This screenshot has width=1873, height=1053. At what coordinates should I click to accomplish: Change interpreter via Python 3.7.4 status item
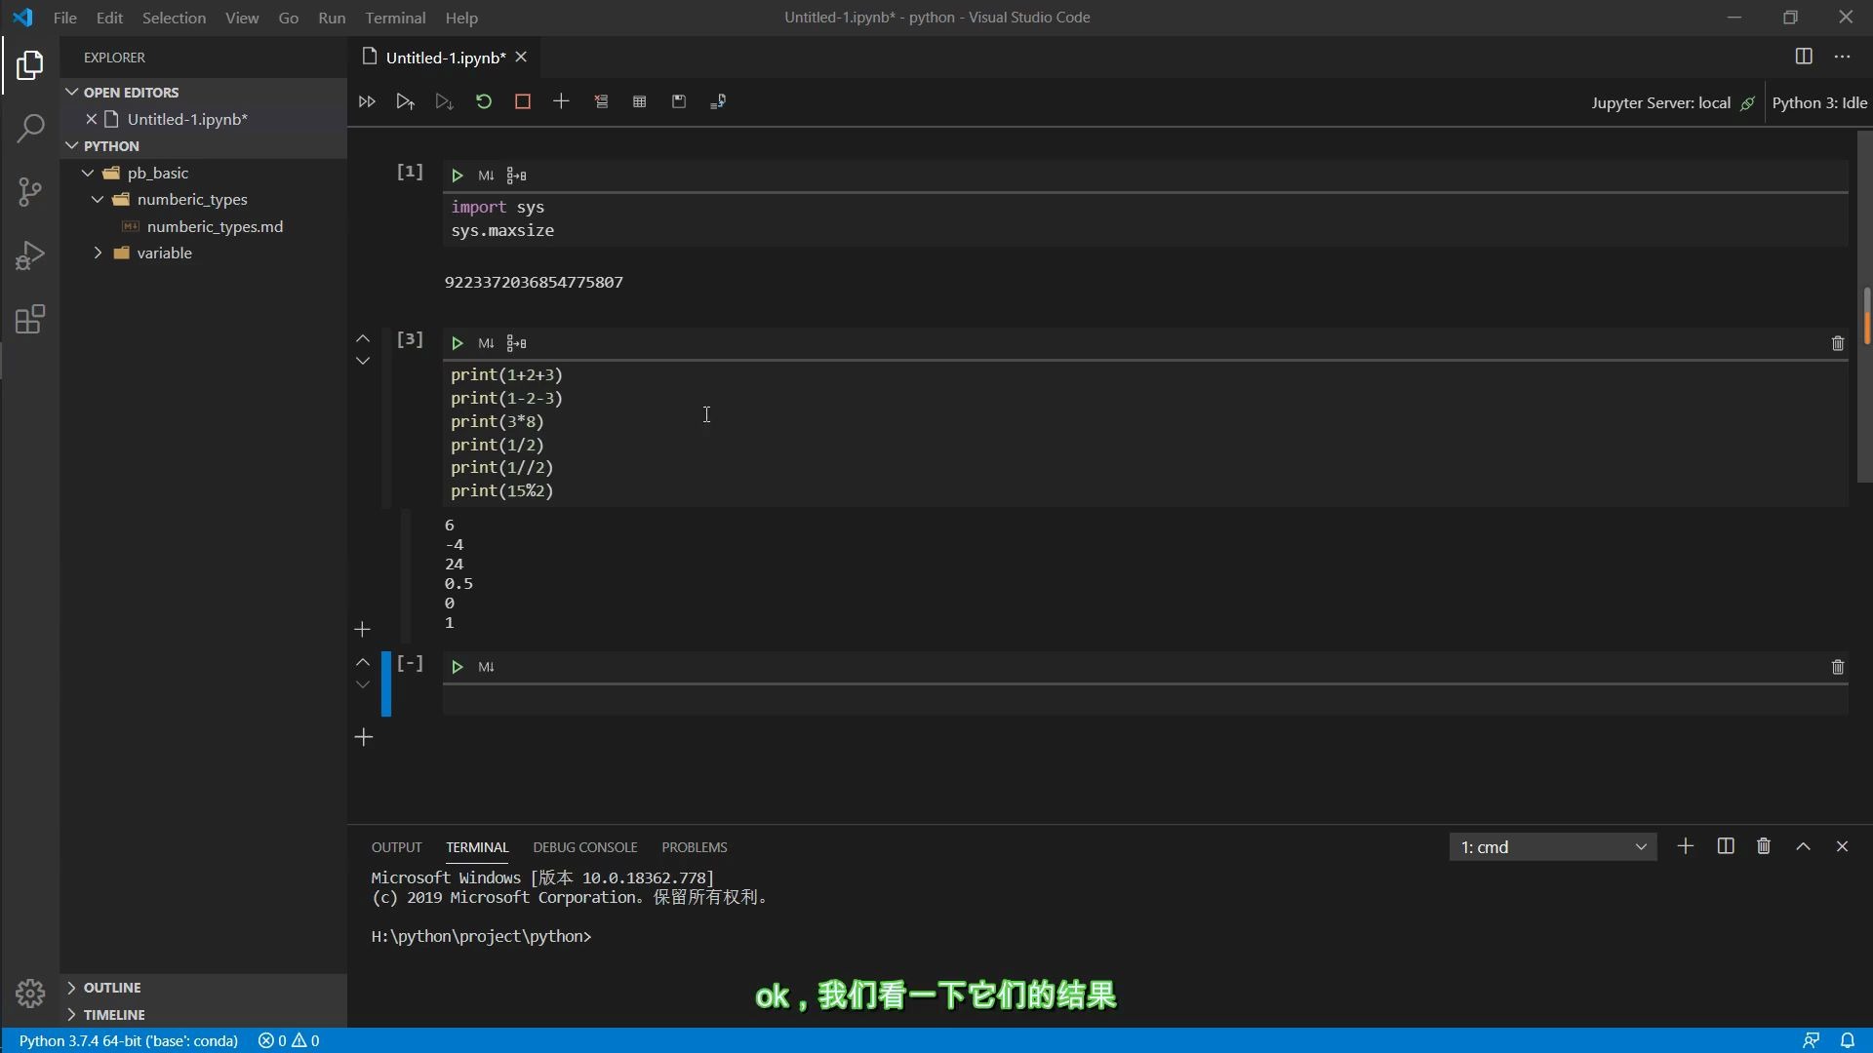pos(128,1040)
